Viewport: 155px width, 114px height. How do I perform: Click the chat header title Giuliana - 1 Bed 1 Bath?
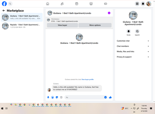tap(72, 13)
